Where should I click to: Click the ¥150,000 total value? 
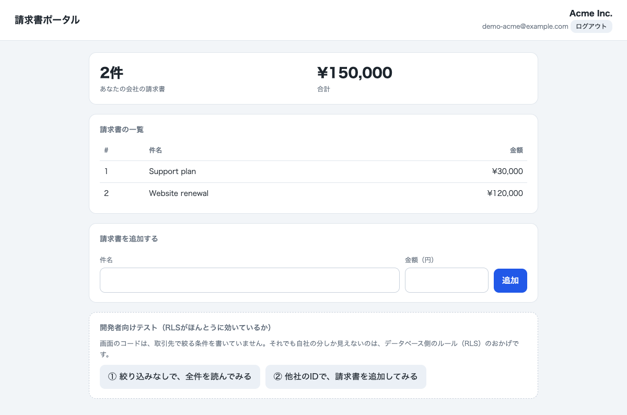pyautogui.click(x=355, y=73)
